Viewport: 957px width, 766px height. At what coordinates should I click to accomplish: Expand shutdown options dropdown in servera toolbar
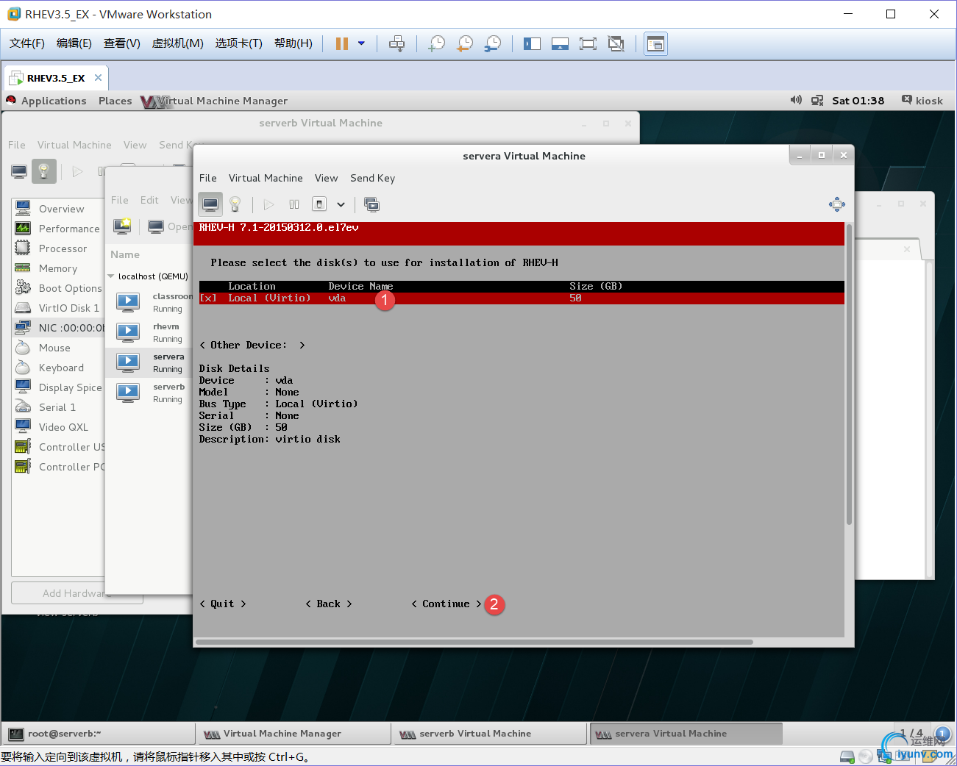[341, 204]
